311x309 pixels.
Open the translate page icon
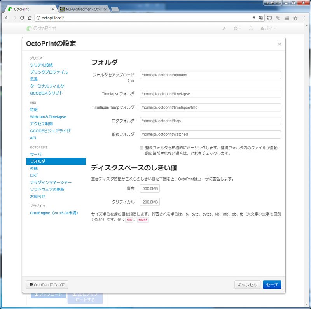[x=260, y=18]
